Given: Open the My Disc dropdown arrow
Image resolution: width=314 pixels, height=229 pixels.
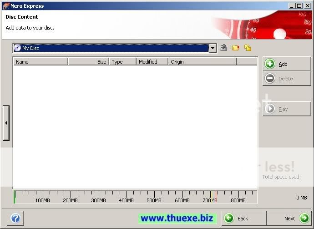Looking at the screenshot, I should [213, 48].
